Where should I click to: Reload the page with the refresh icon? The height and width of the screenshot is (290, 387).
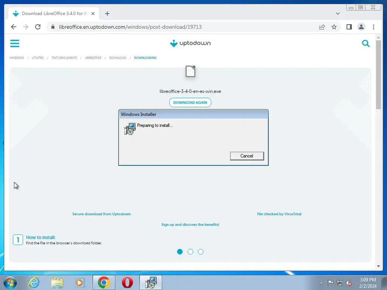(x=38, y=27)
